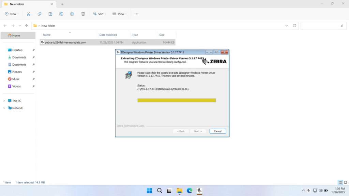Switch to large thumbnails view in status bar
Image resolution: width=349 pixels, height=196 pixels.
coord(345,182)
